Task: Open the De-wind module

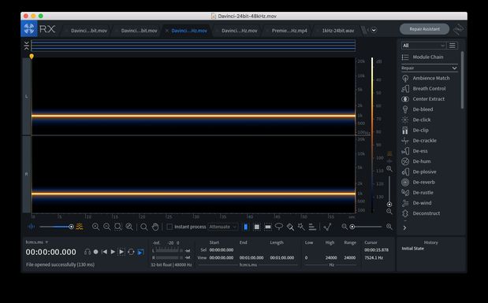Action: pyautogui.click(x=416, y=203)
